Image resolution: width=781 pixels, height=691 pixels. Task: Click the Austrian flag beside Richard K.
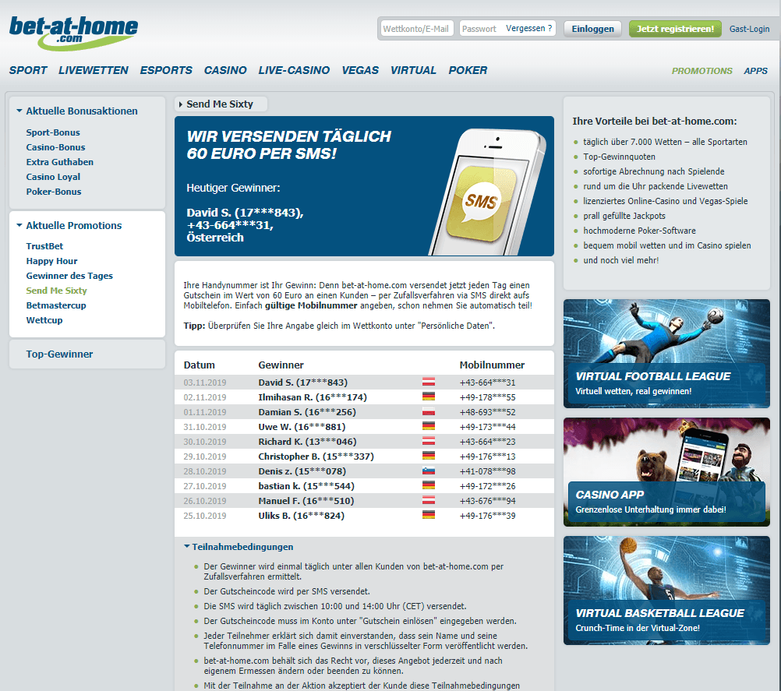pyautogui.click(x=429, y=441)
